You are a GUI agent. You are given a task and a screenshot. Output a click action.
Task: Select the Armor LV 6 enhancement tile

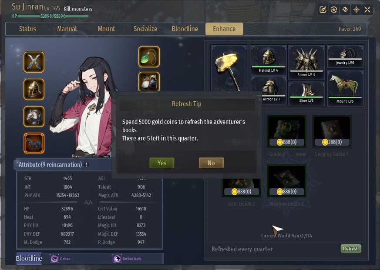306,63
